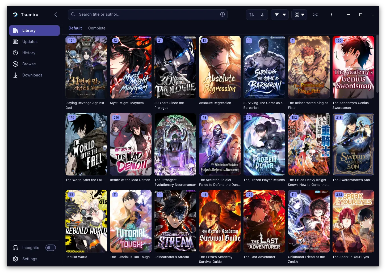Open 30 Years Since the Prologue cover
Image resolution: width=386 pixels, height=274 pixels.
click(175, 67)
